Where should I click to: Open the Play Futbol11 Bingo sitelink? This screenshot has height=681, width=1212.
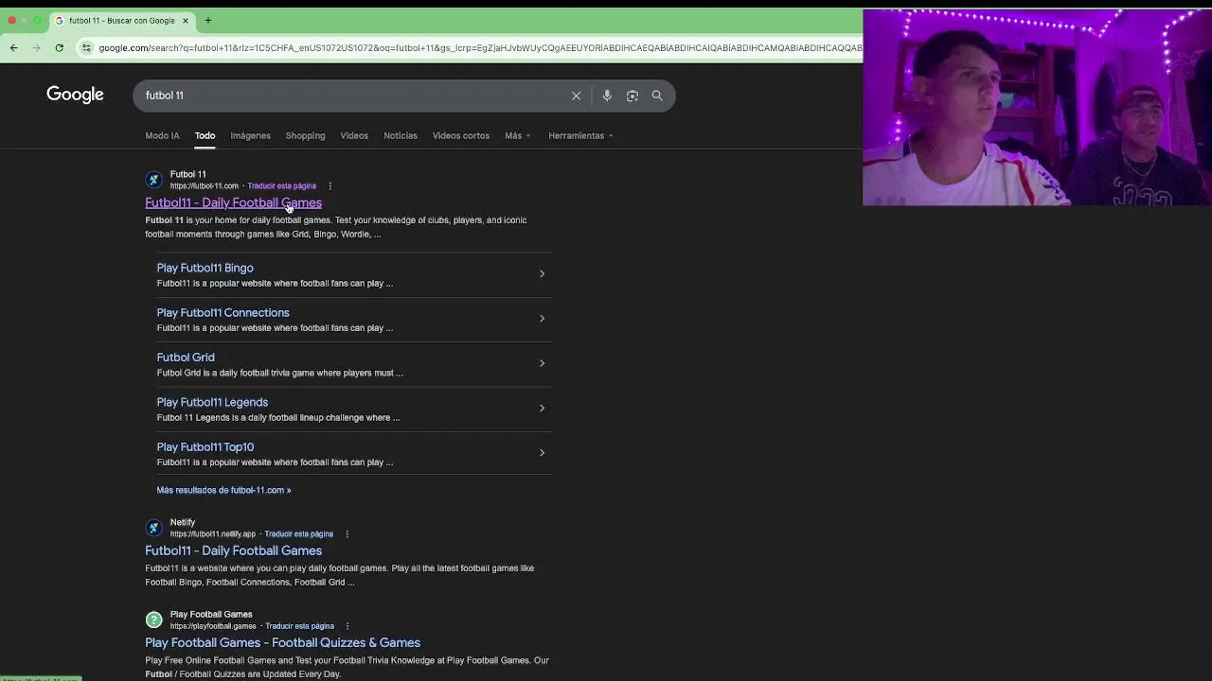tap(205, 268)
